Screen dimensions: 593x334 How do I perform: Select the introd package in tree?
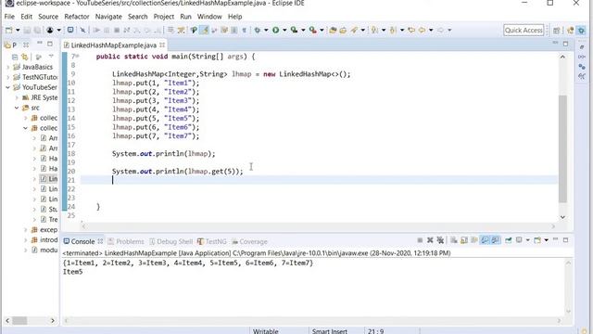tap(44, 239)
